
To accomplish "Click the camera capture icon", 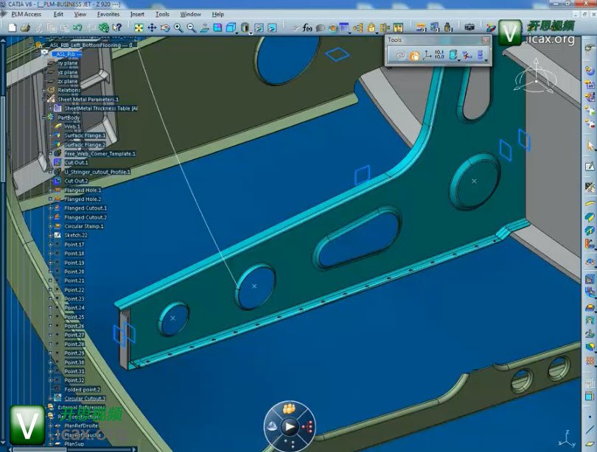I will coord(469,28).
